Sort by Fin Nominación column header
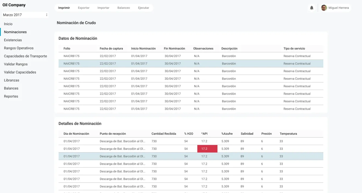The image size is (362, 193). (174, 49)
